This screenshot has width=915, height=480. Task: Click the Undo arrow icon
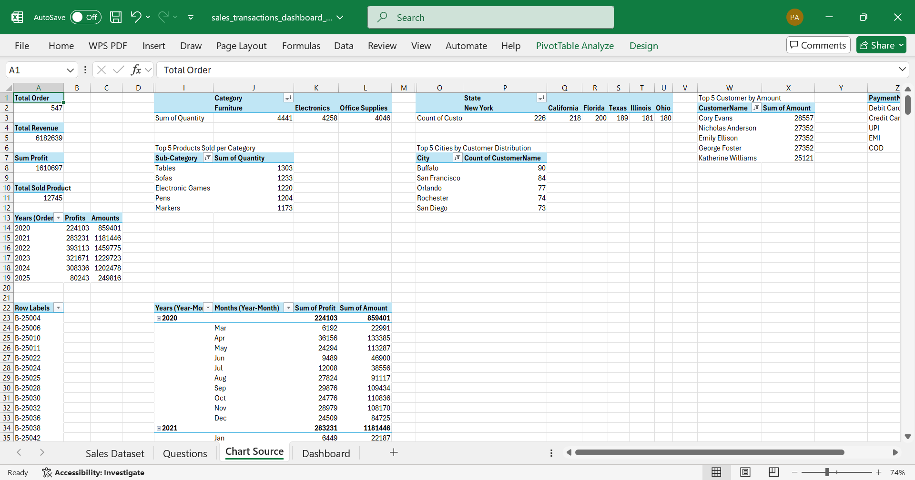click(x=136, y=17)
